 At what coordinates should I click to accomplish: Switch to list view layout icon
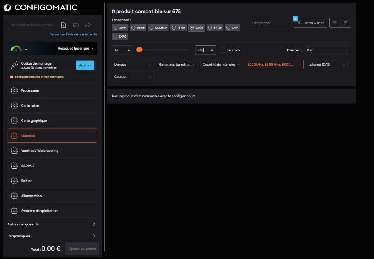tap(335, 23)
